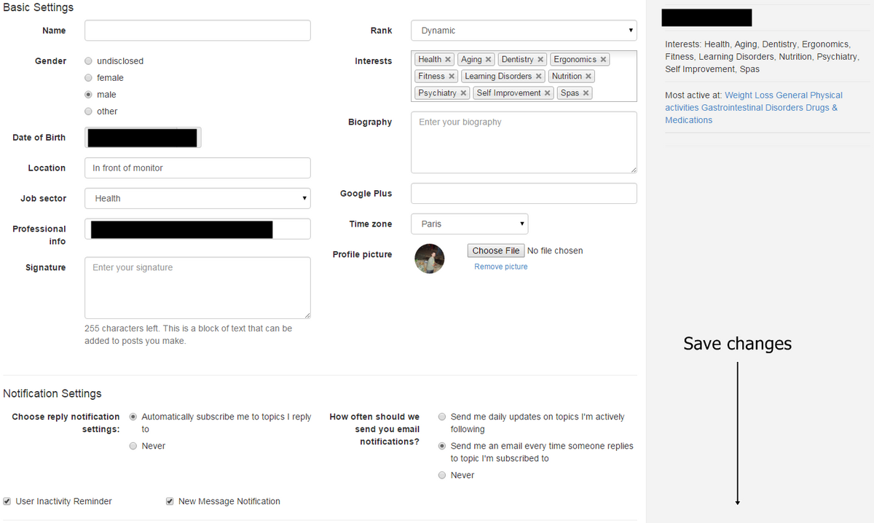Select daily updates email frequency
This screenshot has height=523, width=874.
(x=442, y=417)
